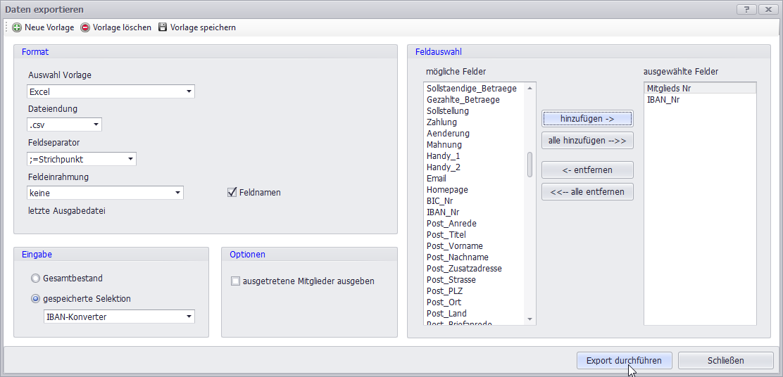Select IBAN_Nr in ausgewählte Felder list
The width and height of the screenshot is (783, 377).
click(663, 100)
